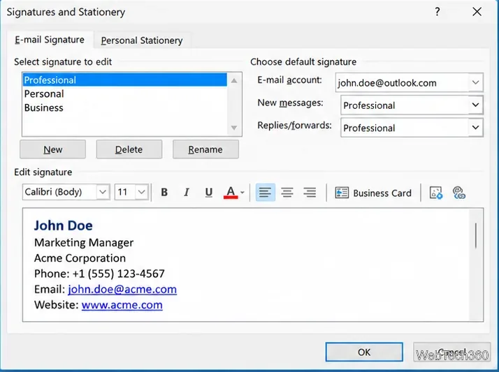Click signature list scroll up arrow
Viewport: 499px width, 372px height.
coord(234,81)
